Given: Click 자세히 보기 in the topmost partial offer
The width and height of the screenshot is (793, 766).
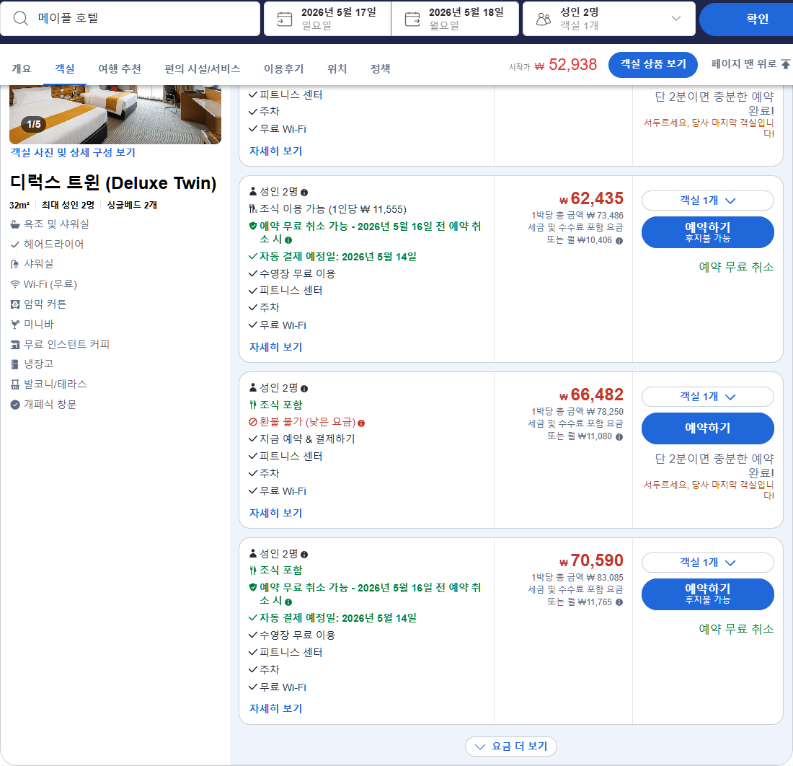Looking at the screenshot, I should [x=275, y=151].
